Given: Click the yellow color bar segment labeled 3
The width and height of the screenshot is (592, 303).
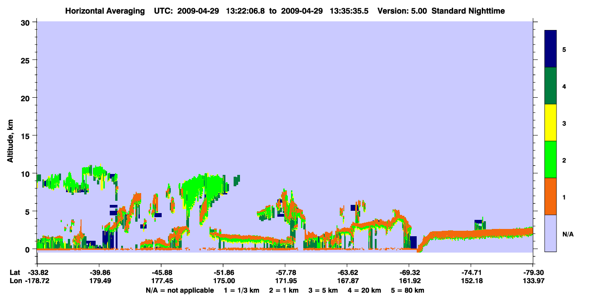Looking at the screenshot, I should click(x=551, y=123).
